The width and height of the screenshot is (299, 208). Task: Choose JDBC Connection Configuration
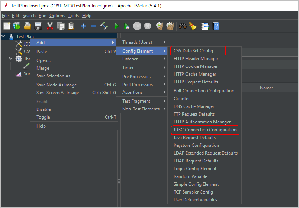pyautogui.click(x=205, y=130)
